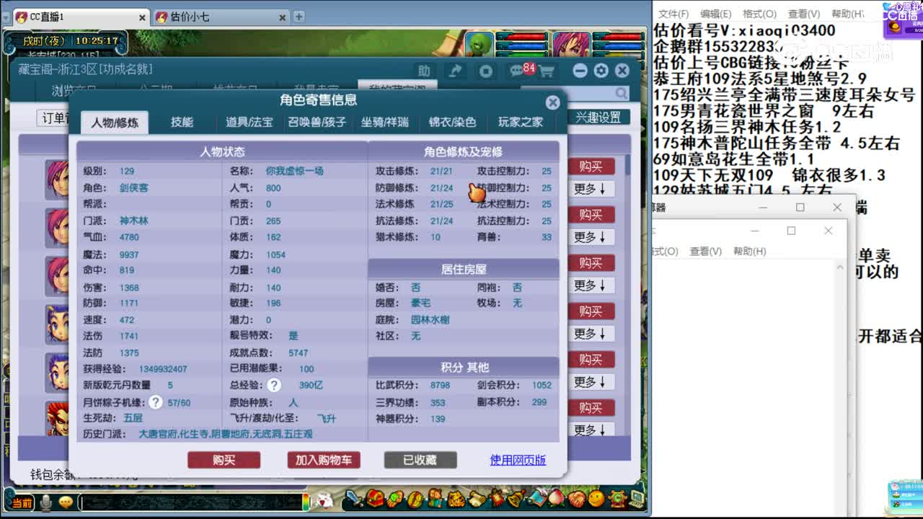
Task: Open 文件(F) menu in Notepad
Action: (x=674, y=14)
